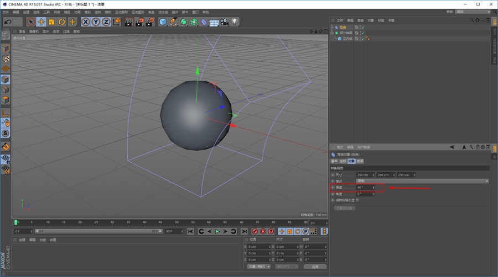
Task: Collapse the 细分曲面 tree node
Action: tap(332, 33)
